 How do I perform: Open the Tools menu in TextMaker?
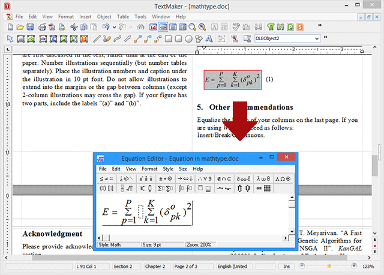pos(140,17)
